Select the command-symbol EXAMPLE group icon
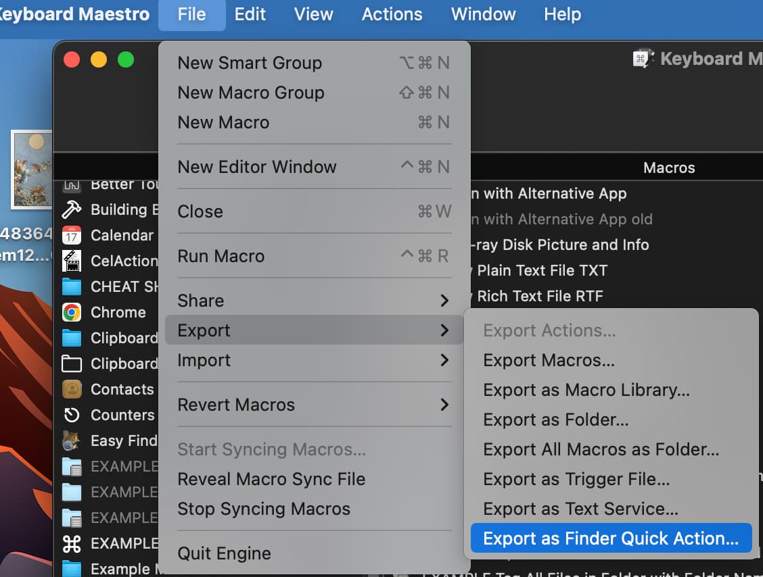The width and height of the screenshot is (763, 577). [72, 543]
